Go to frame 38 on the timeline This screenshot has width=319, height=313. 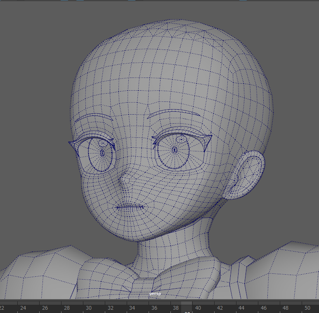click(176, 308)
